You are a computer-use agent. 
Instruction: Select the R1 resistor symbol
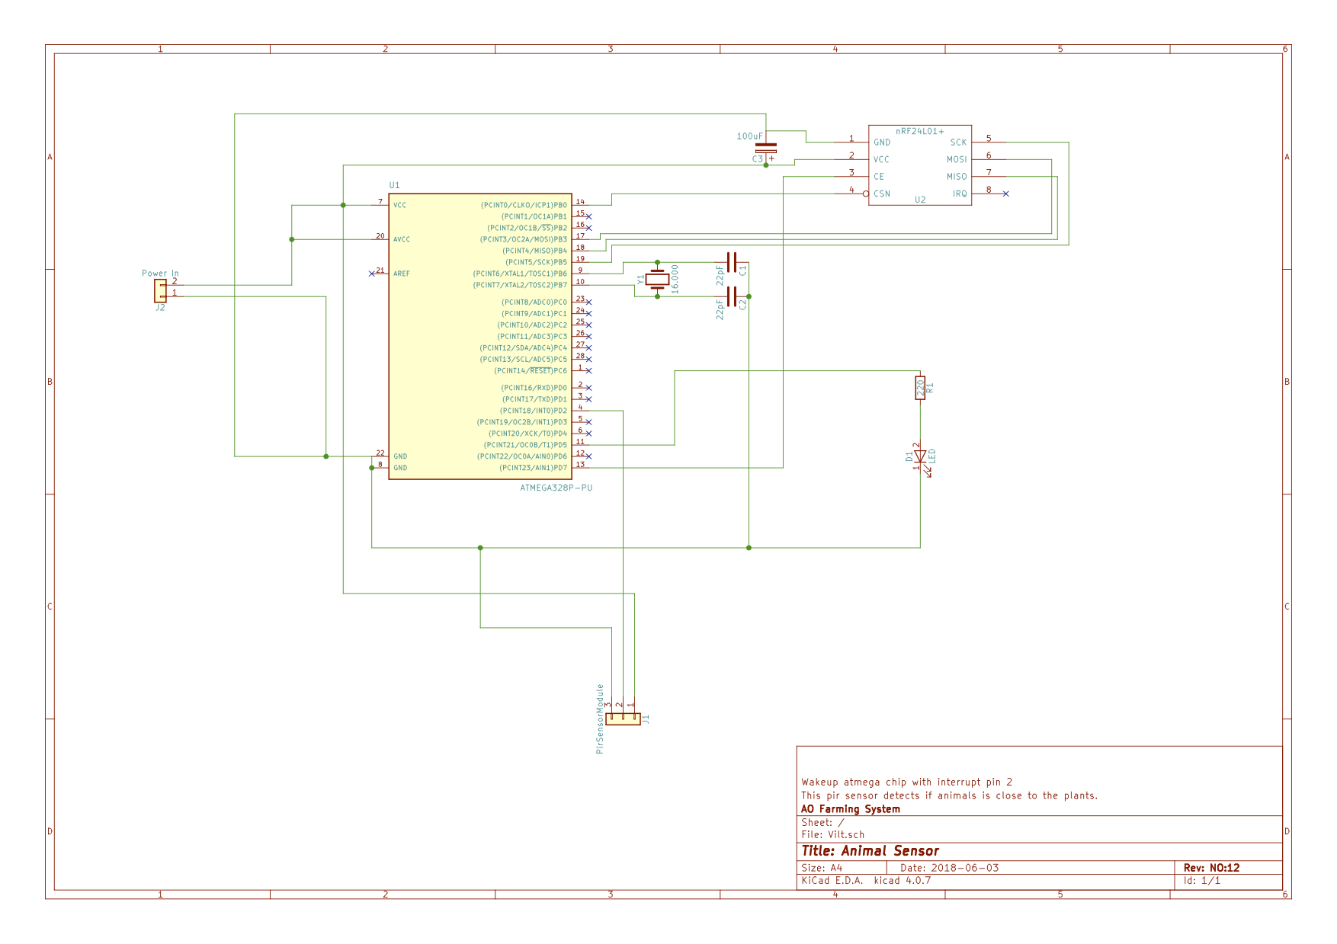coord(920,388)
